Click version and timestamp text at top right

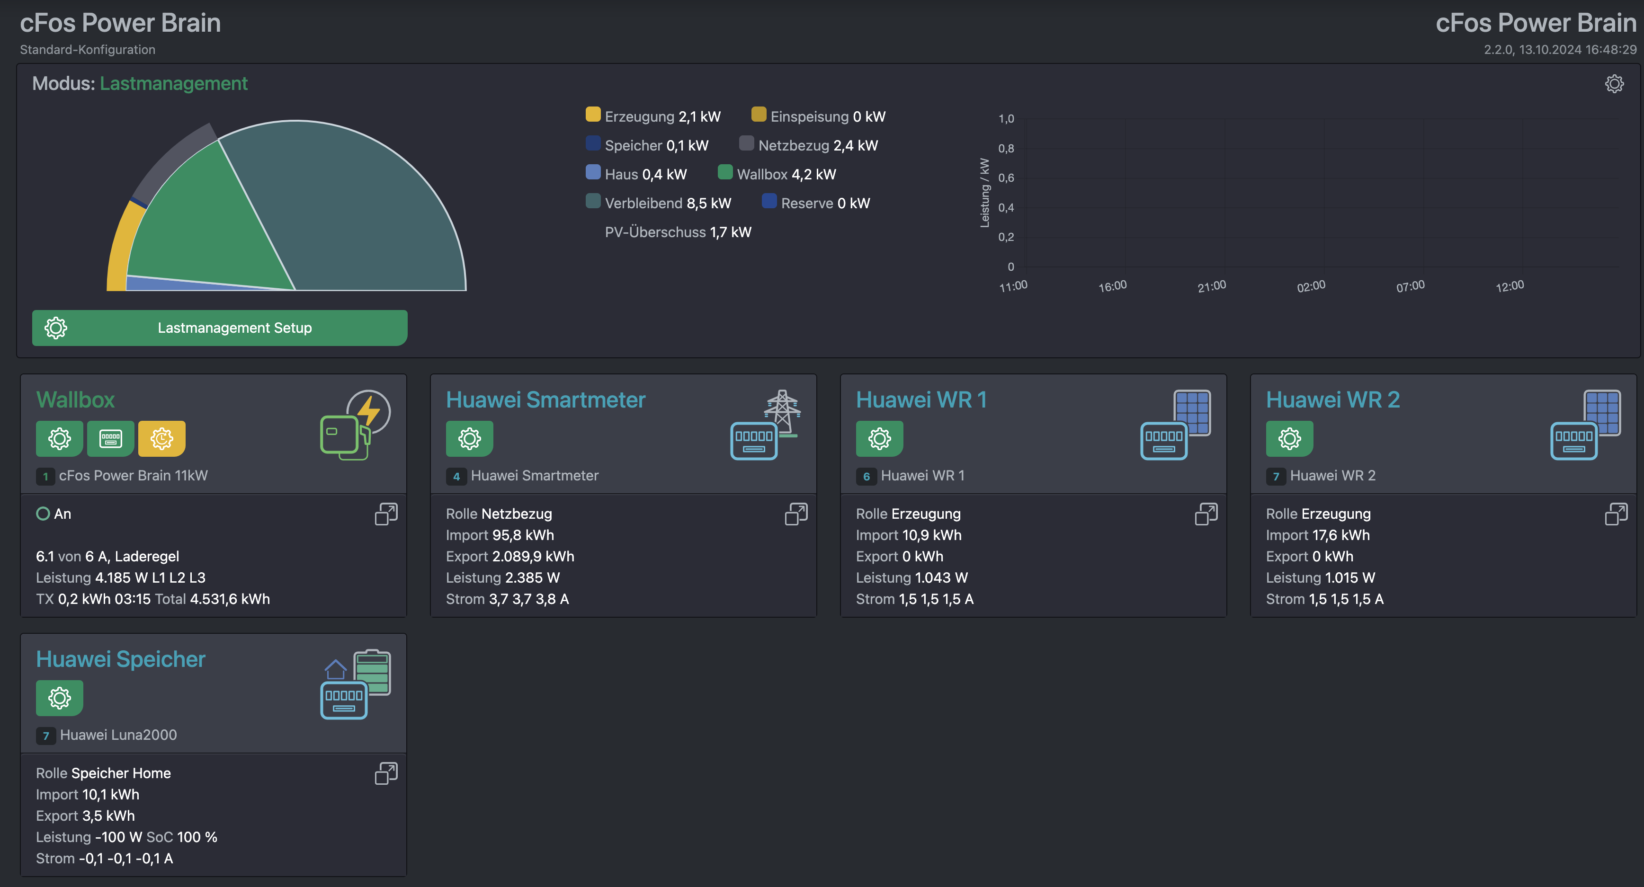click(x=1560, y=50)
